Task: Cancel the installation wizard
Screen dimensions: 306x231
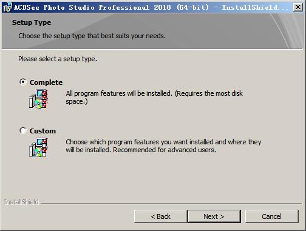Action: click(x=272, y=216)
